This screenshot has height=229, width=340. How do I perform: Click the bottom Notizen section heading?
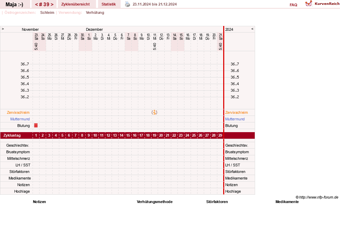(x=40, y=202)
